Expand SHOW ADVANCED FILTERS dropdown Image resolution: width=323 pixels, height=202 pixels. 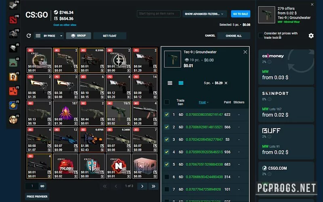coord(205,14)
